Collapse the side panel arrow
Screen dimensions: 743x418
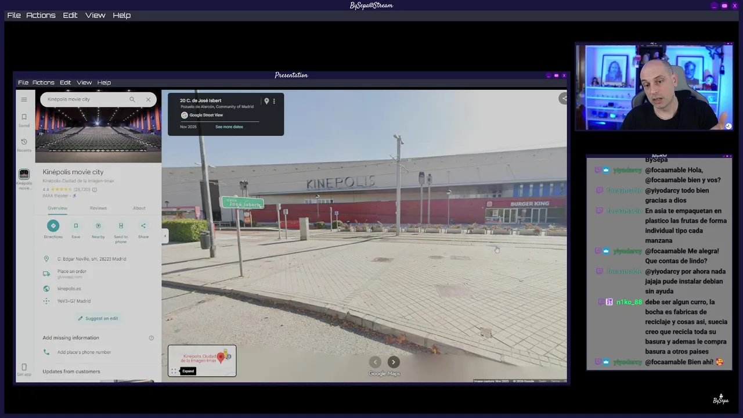click(165, 236)
